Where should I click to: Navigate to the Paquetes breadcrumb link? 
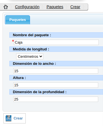click(x=55, y=7)
